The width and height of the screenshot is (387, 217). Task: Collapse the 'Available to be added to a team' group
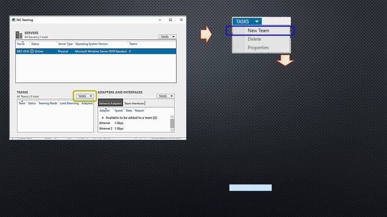(103, 118)
